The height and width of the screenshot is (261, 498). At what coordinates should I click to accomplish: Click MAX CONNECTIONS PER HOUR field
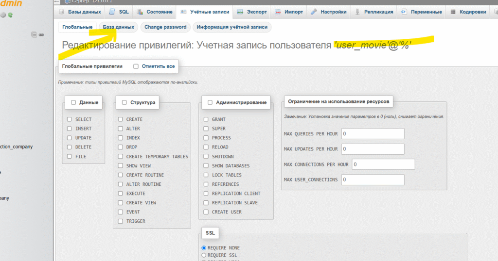383,164
